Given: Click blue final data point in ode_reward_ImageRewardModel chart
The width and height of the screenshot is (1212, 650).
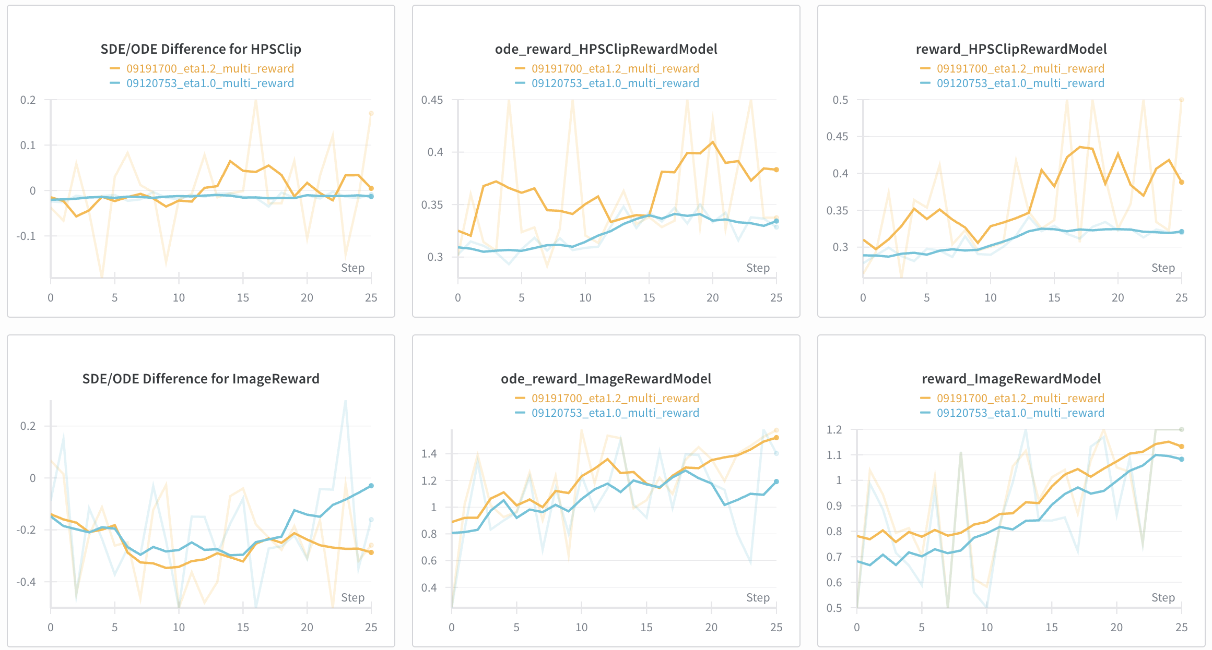Looking at the screenshot, I should point(776,482).
